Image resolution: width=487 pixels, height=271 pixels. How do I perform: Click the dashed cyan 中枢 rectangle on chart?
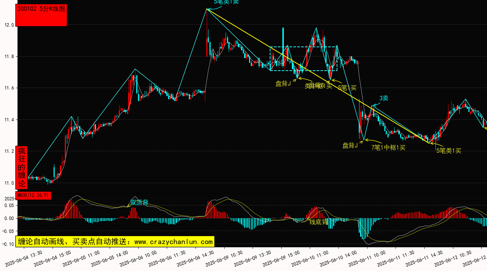(304, 59)
